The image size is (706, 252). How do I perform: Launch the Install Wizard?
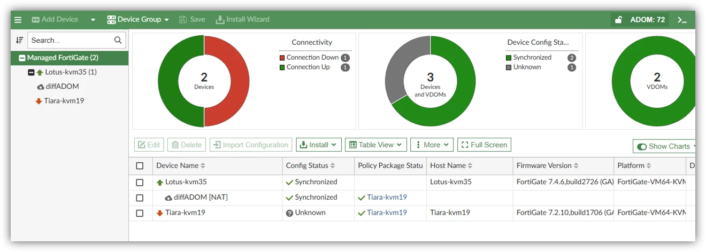coord(242,19)
